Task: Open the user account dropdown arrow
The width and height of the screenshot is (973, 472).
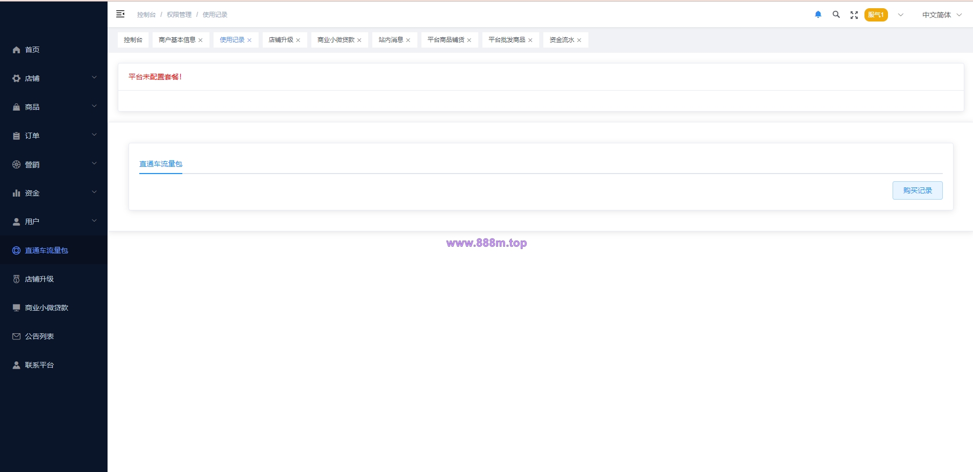Action: click(x=901, y=15)
